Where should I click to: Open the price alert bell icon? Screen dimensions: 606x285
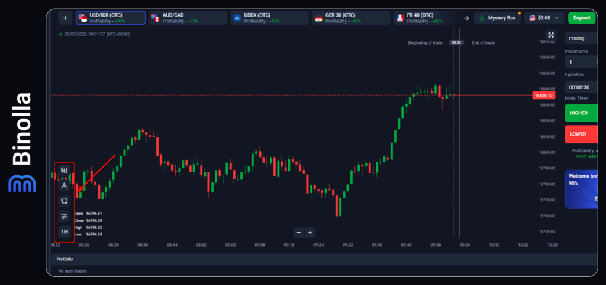click(64, 201)
